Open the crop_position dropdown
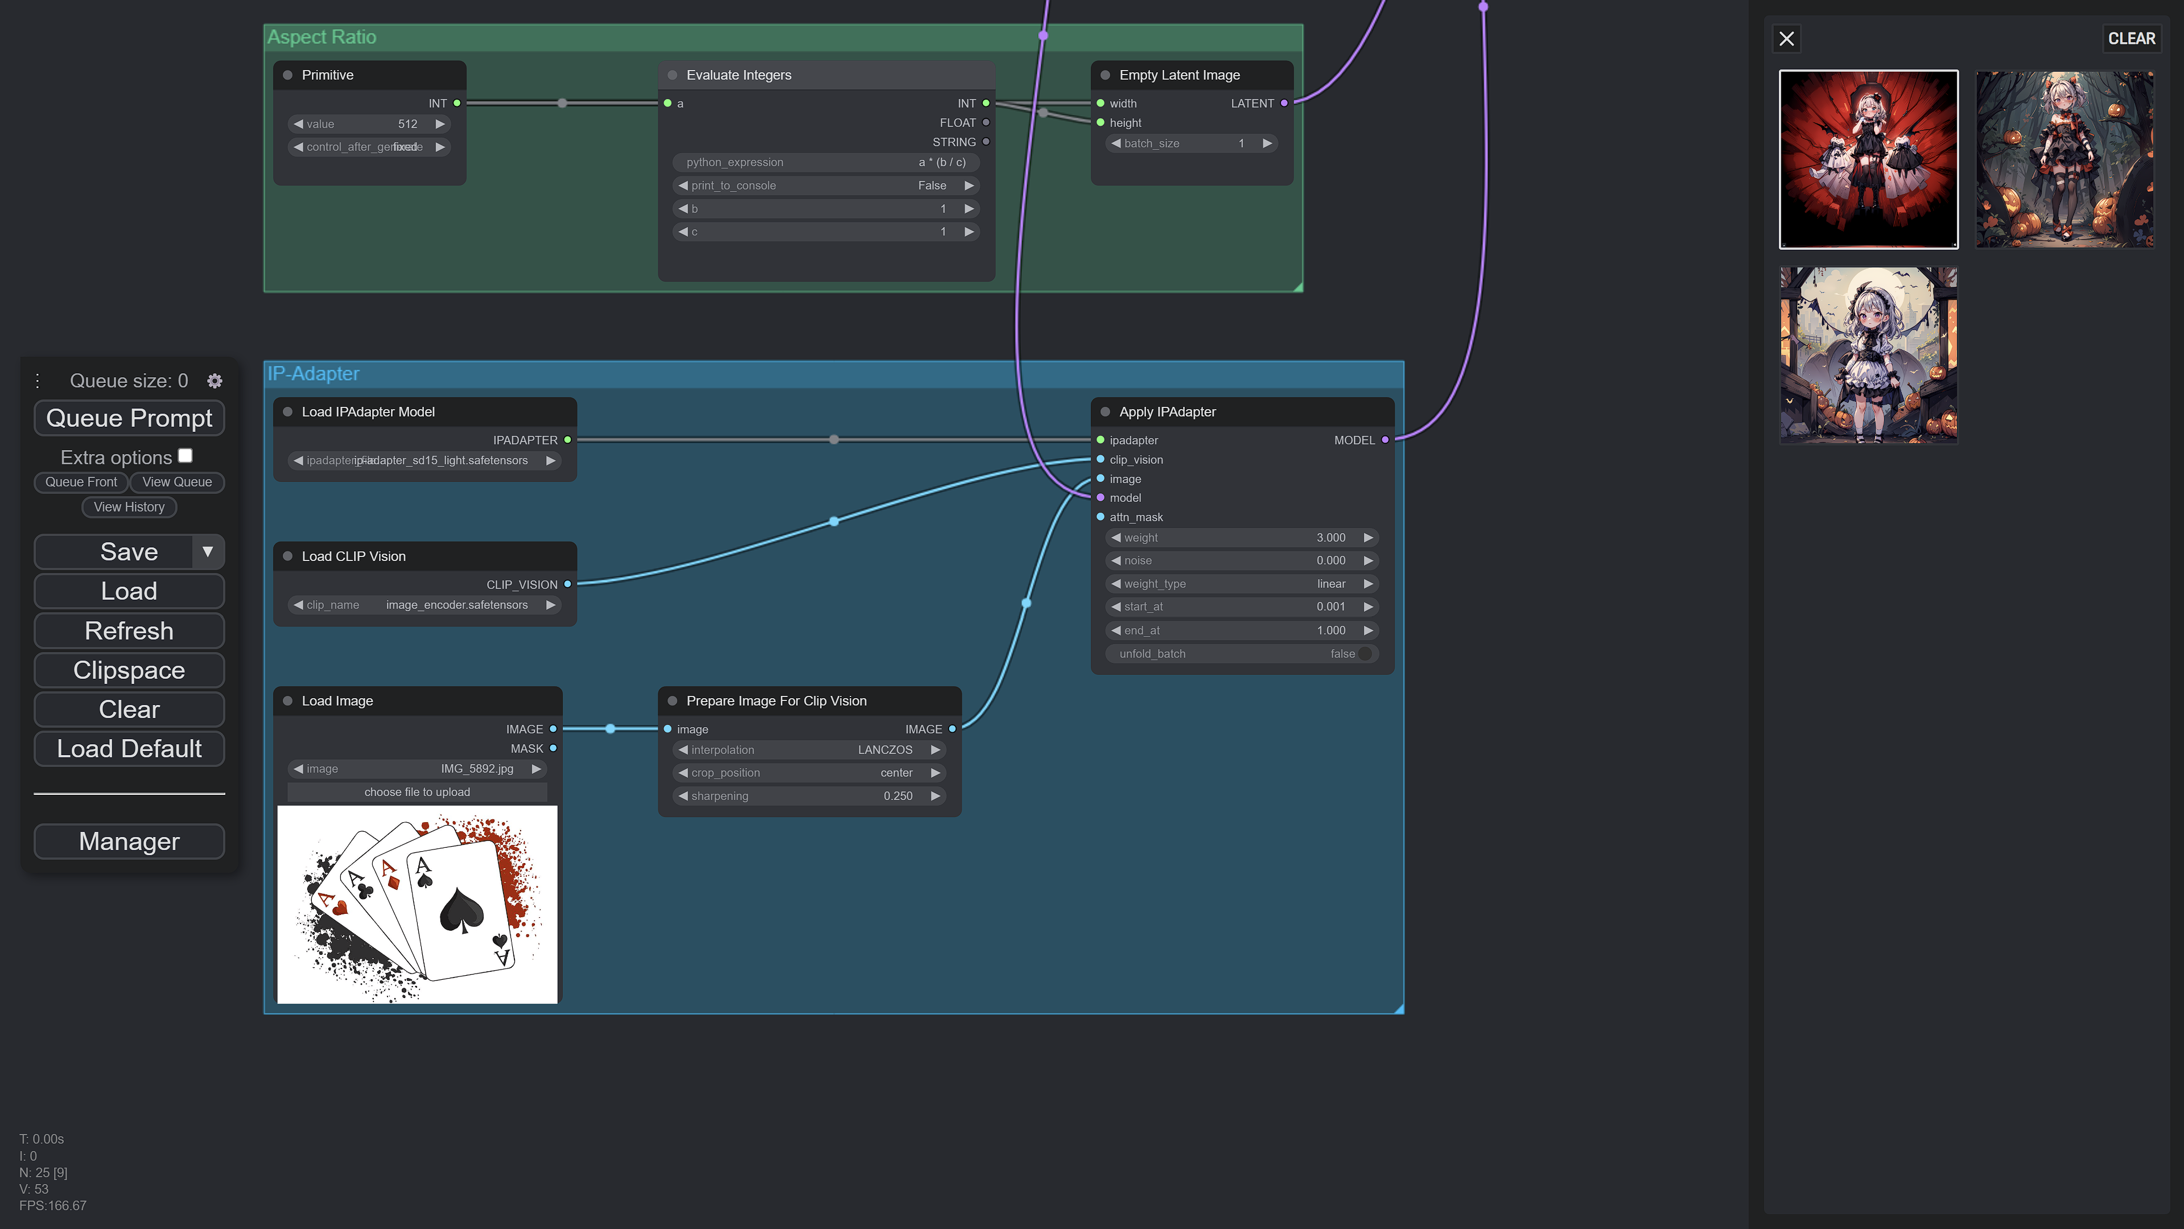 pos(810,773)
